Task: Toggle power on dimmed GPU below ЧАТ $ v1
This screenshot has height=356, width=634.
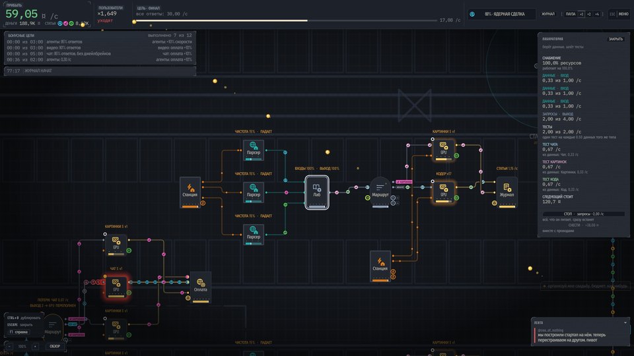Action: pyautogui.click(x=129, y=335)
